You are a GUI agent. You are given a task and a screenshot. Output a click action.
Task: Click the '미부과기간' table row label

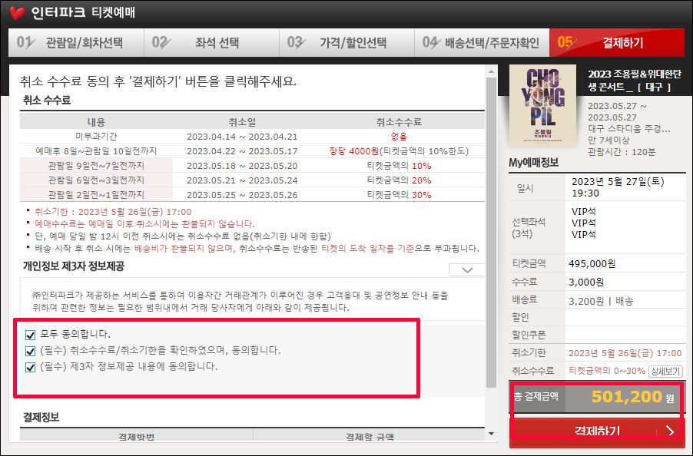tap(96, 137)
